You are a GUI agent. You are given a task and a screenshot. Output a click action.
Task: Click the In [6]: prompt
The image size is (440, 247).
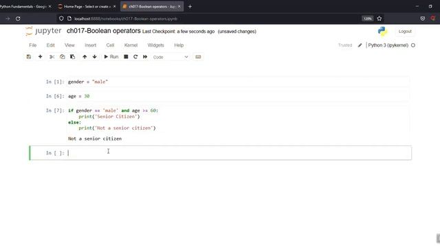click(55, 96)
